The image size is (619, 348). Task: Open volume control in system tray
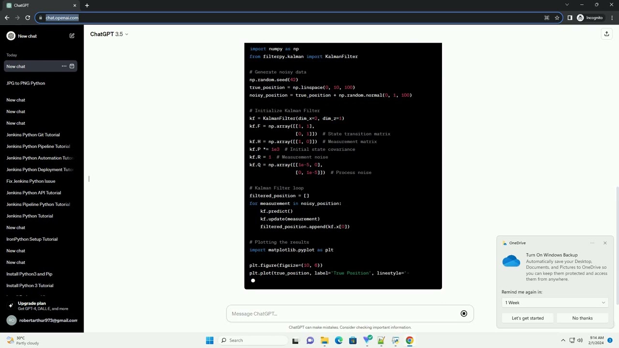tap(580, 340)
